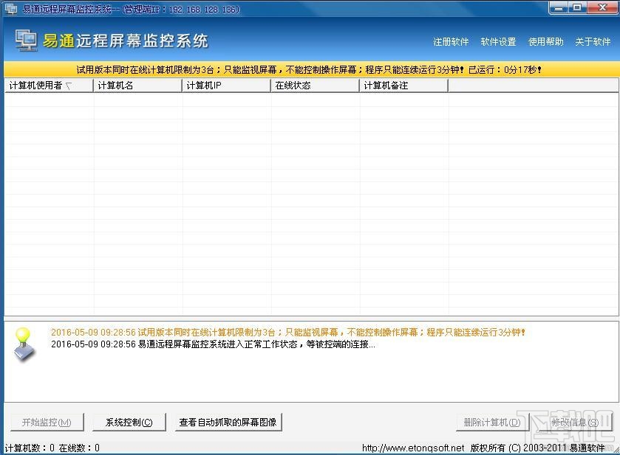Click the application icon in the title bar
The height and width of the screenshot is (455, 620).
9,8
